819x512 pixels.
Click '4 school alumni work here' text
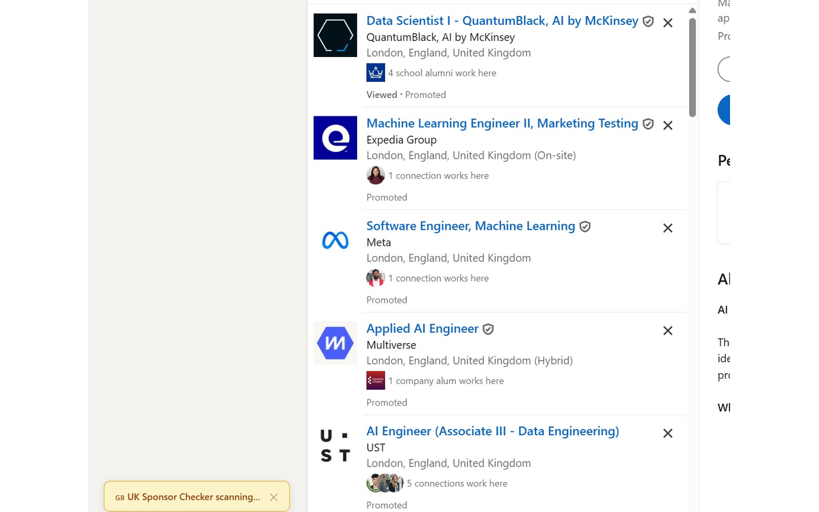442,73
